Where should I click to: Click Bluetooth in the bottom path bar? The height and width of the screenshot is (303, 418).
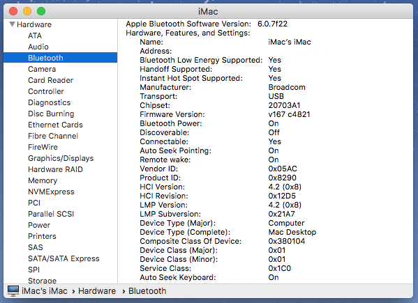(x=147, y=291)
